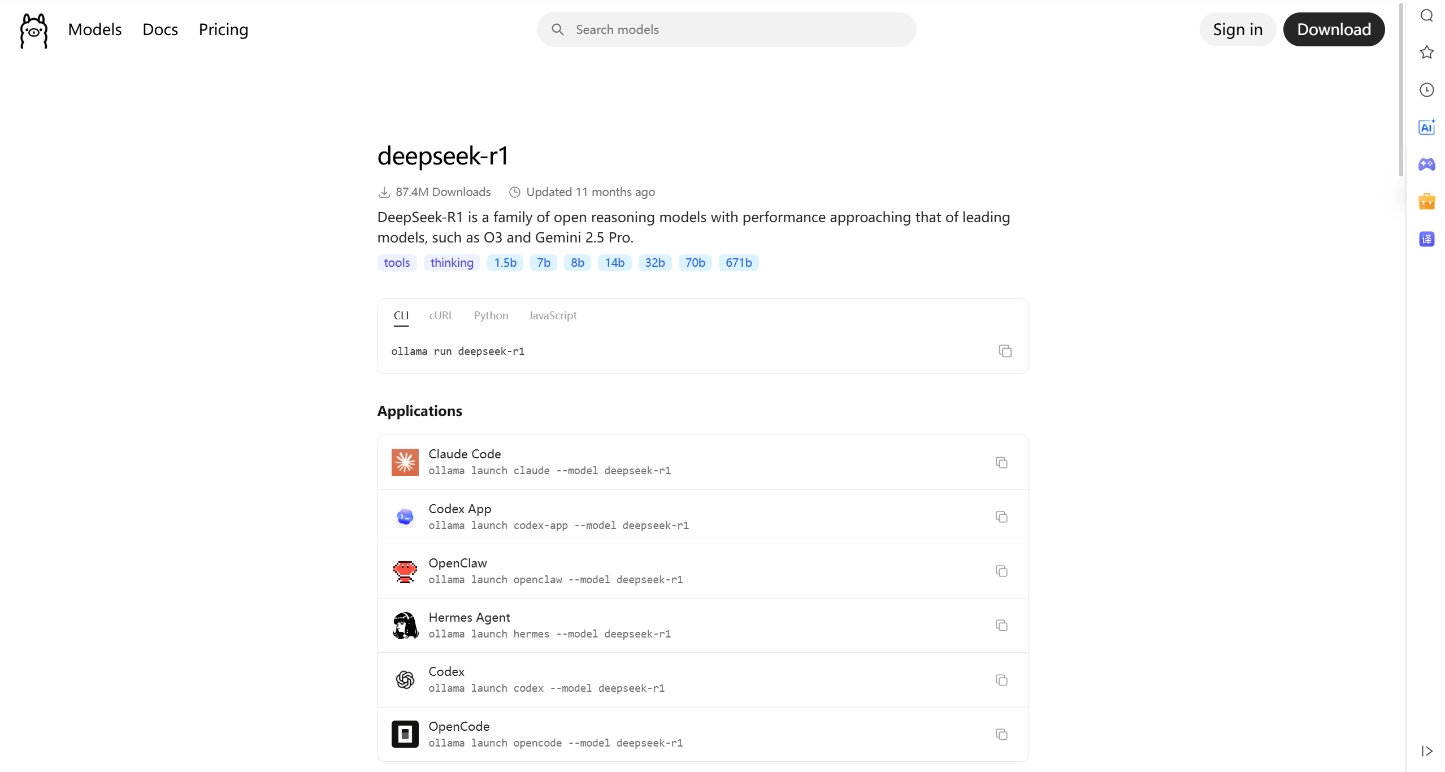This screenshot has height=772, width=1445.
Task: Click the Download button
Action: click(x=1334, y=29)
